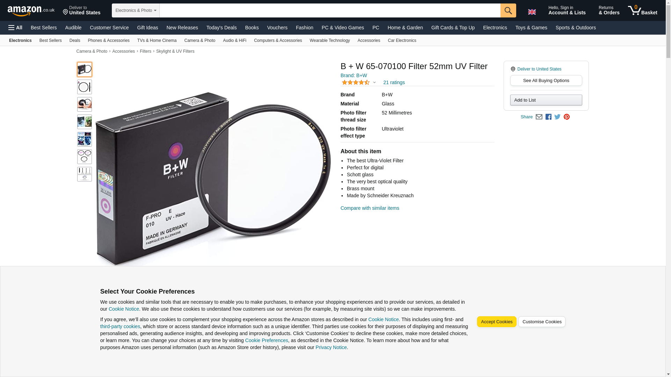The width and height of the screenshot is (671, 377).
Task: Expand the star ratings breakdown arrow
Action: point(374,83)
